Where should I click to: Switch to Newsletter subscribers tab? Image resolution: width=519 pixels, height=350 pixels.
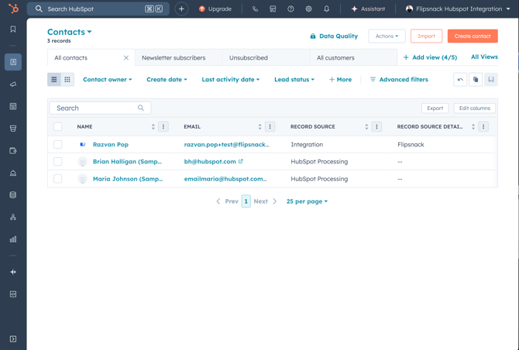pos(174,58)
